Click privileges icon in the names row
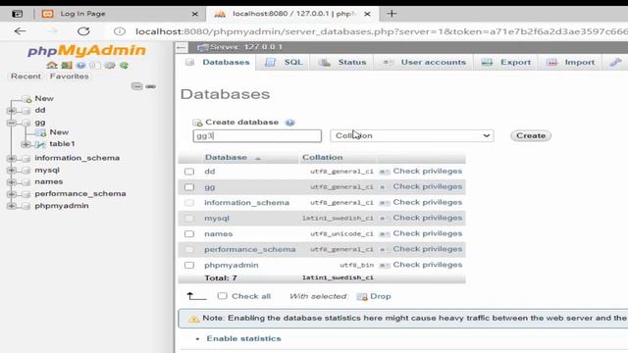Viewport: 628px width, 353px height. pyautogui.click(x=384, y=233)
